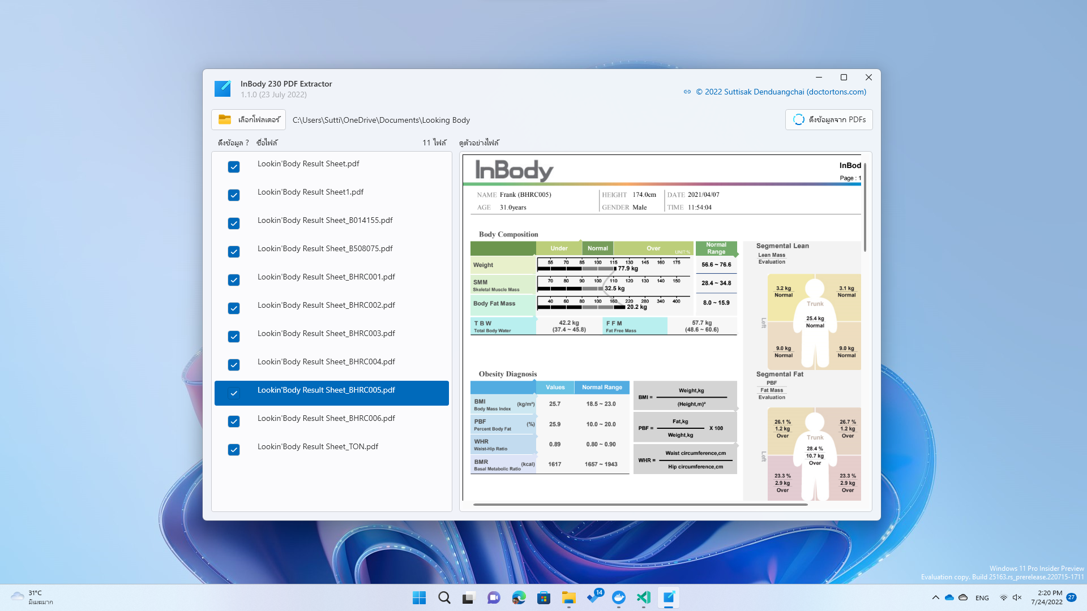Image resolution: width=1087 pixels, height=611 pixels.
Task: Click the InBody logo in the preview
Action: click(514, 170)
